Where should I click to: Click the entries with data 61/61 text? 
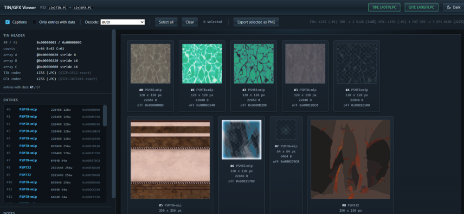22,87
